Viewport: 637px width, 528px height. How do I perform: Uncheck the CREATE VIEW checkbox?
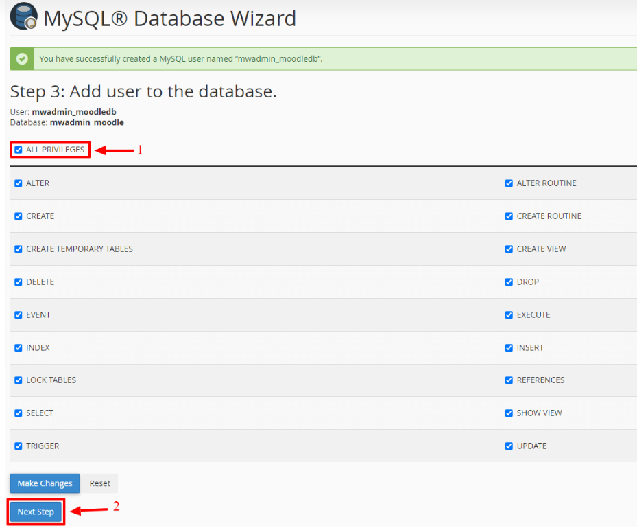[509, 249]
